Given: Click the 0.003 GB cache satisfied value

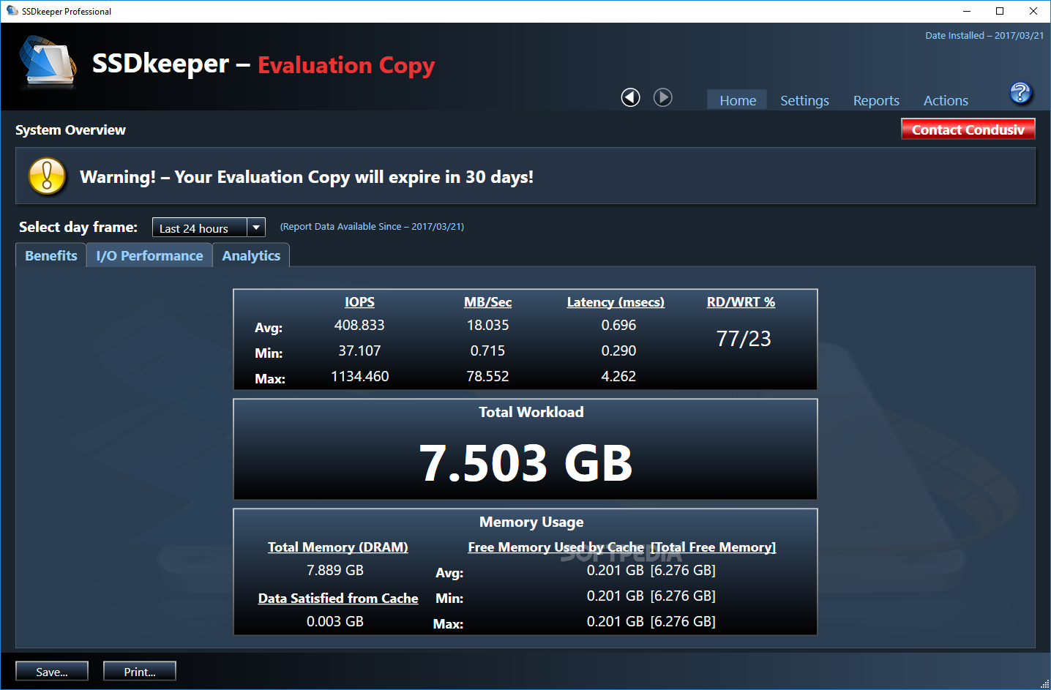Looking at the screenshot, I should [335, 621].
